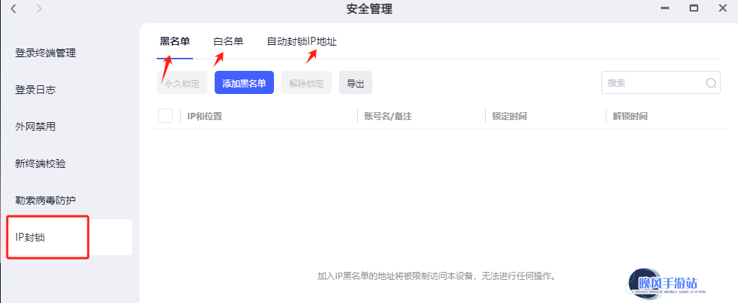Select 新终端校验 in the sidebar
Screen dimensions: 738x303
[40, 163]
